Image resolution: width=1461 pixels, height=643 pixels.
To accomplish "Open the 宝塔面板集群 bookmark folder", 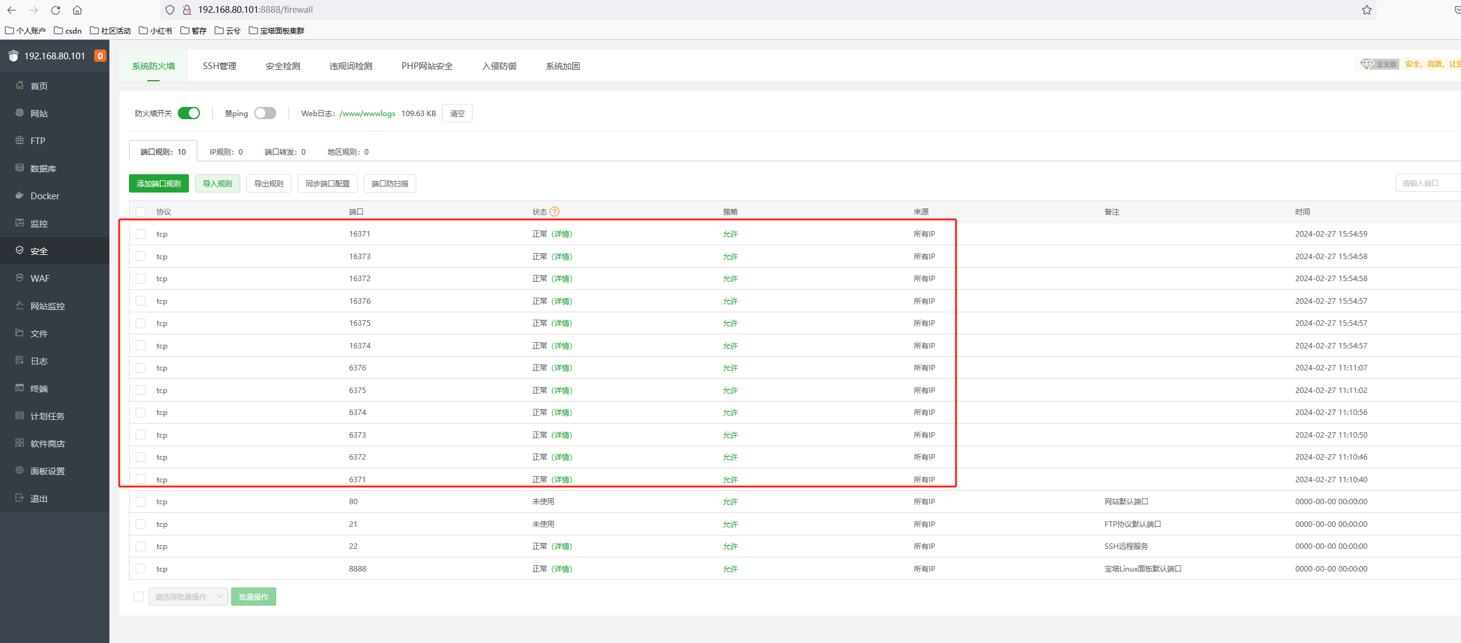I will [277, 31].
